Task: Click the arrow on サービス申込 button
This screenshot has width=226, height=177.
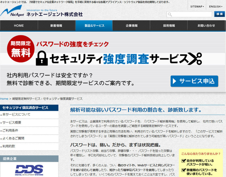Action: [175, 81]
